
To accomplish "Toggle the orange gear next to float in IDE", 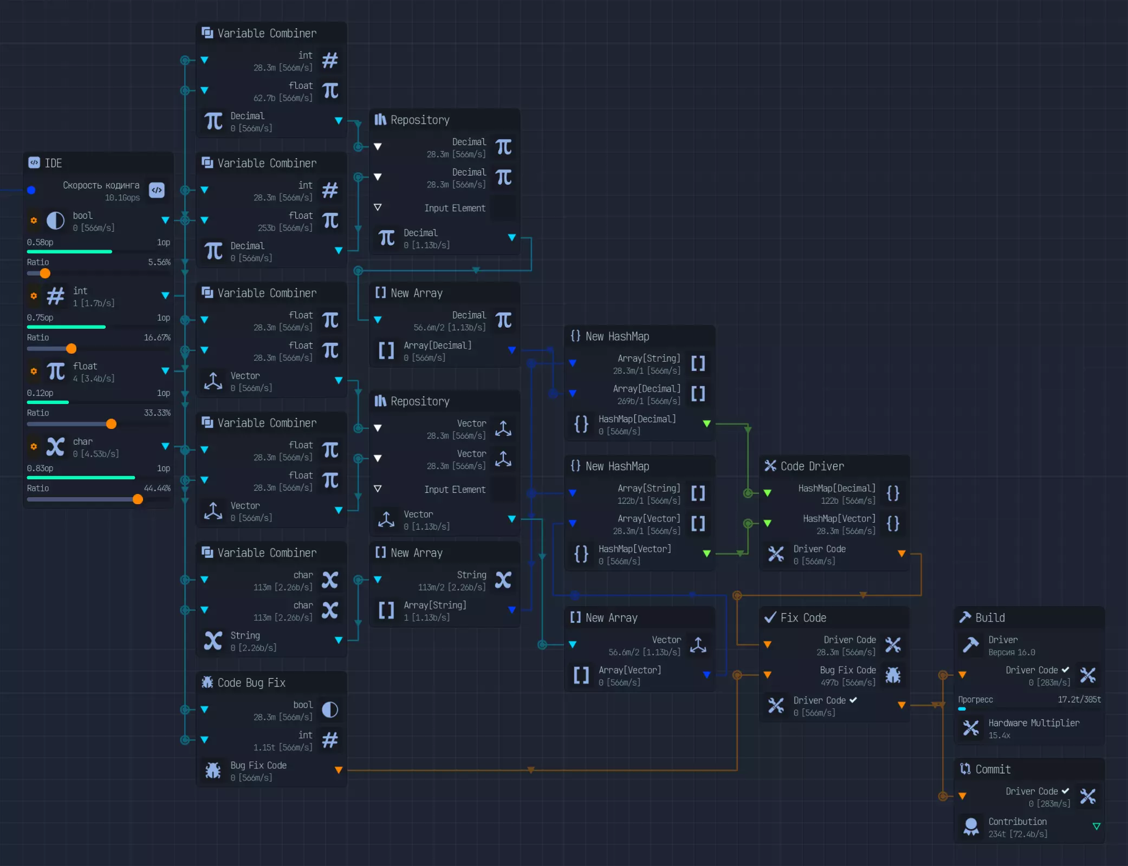I will pos(34,371).
